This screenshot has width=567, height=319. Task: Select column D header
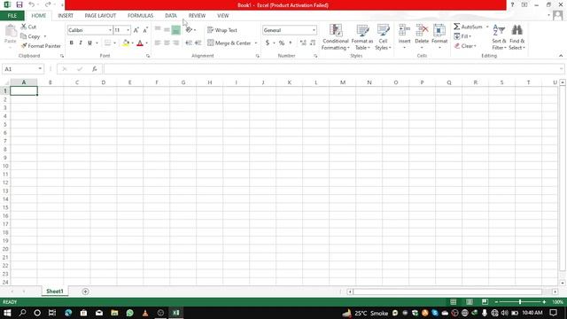click(104, 82)
